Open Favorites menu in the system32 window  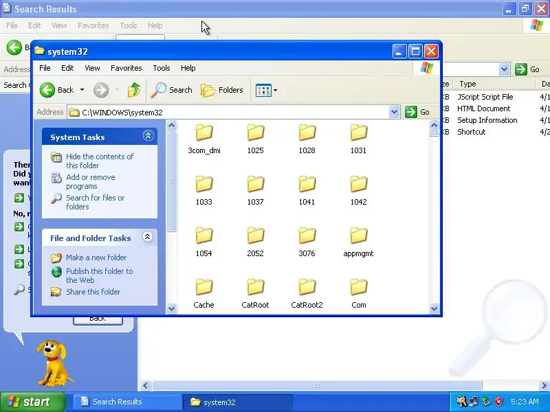(126, 68)
